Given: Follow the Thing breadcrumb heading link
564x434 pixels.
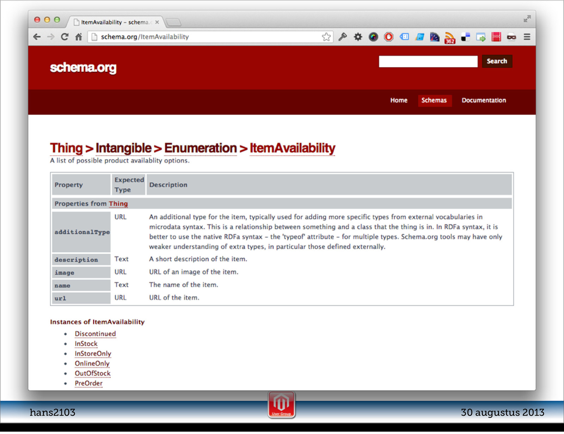Looking at the screenshot, I should point(66,148).
